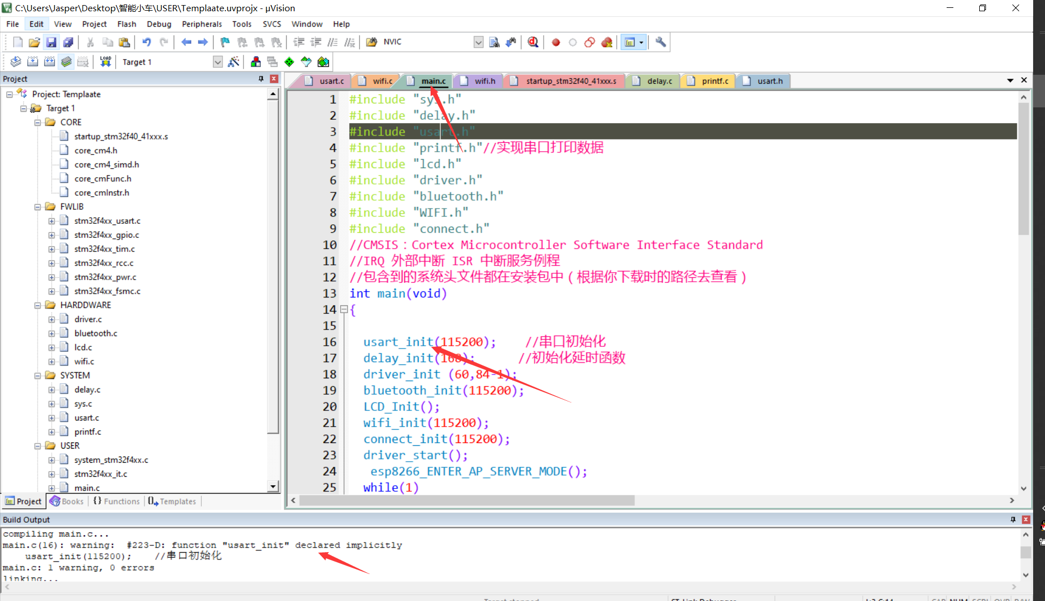Collapse the CORE group in project tree
The height and width of the screenshot is (601, 1045).
38,123
